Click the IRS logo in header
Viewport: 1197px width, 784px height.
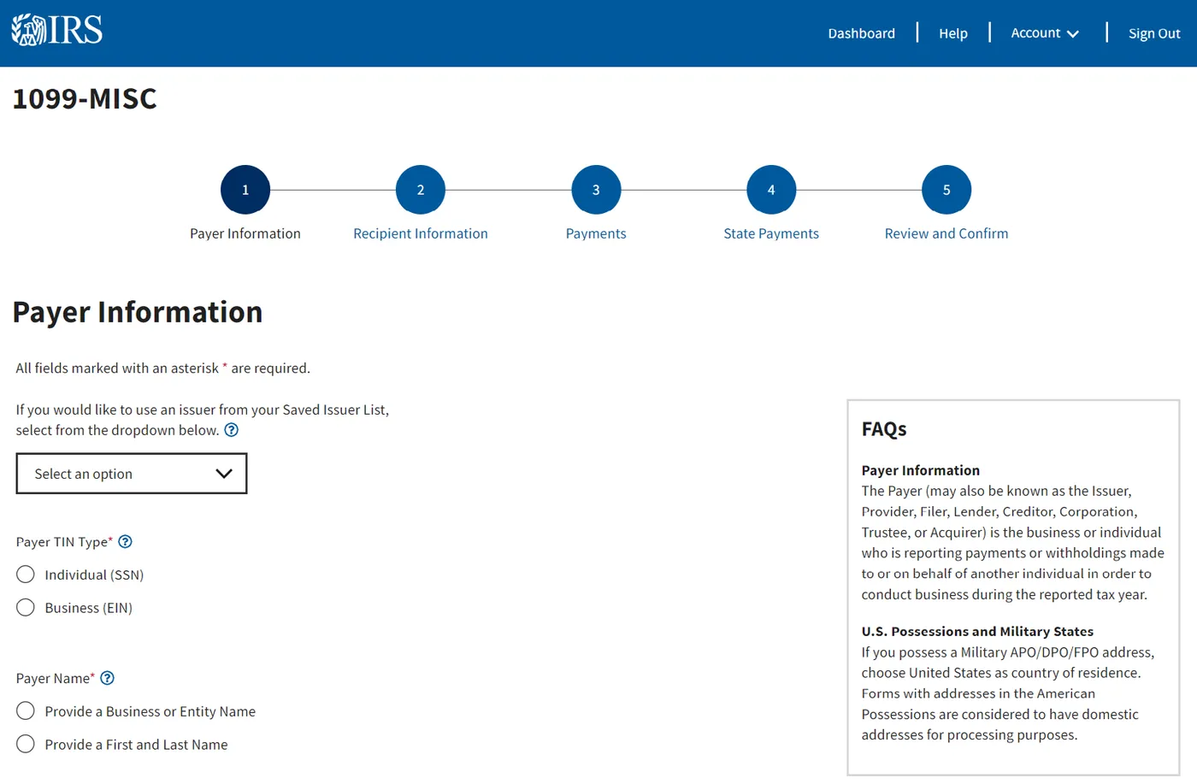[57, 30]
